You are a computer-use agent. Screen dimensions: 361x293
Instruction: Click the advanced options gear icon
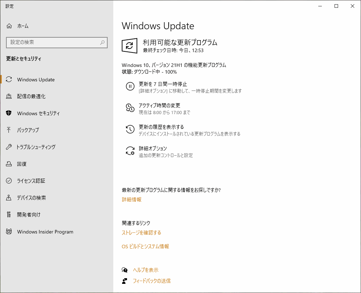click(130, 151)
